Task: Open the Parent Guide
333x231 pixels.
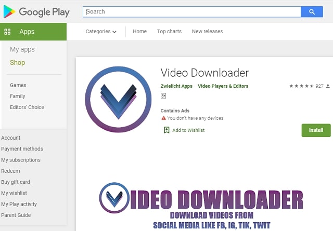Action: pyautogui.click(x=16, y=215)
